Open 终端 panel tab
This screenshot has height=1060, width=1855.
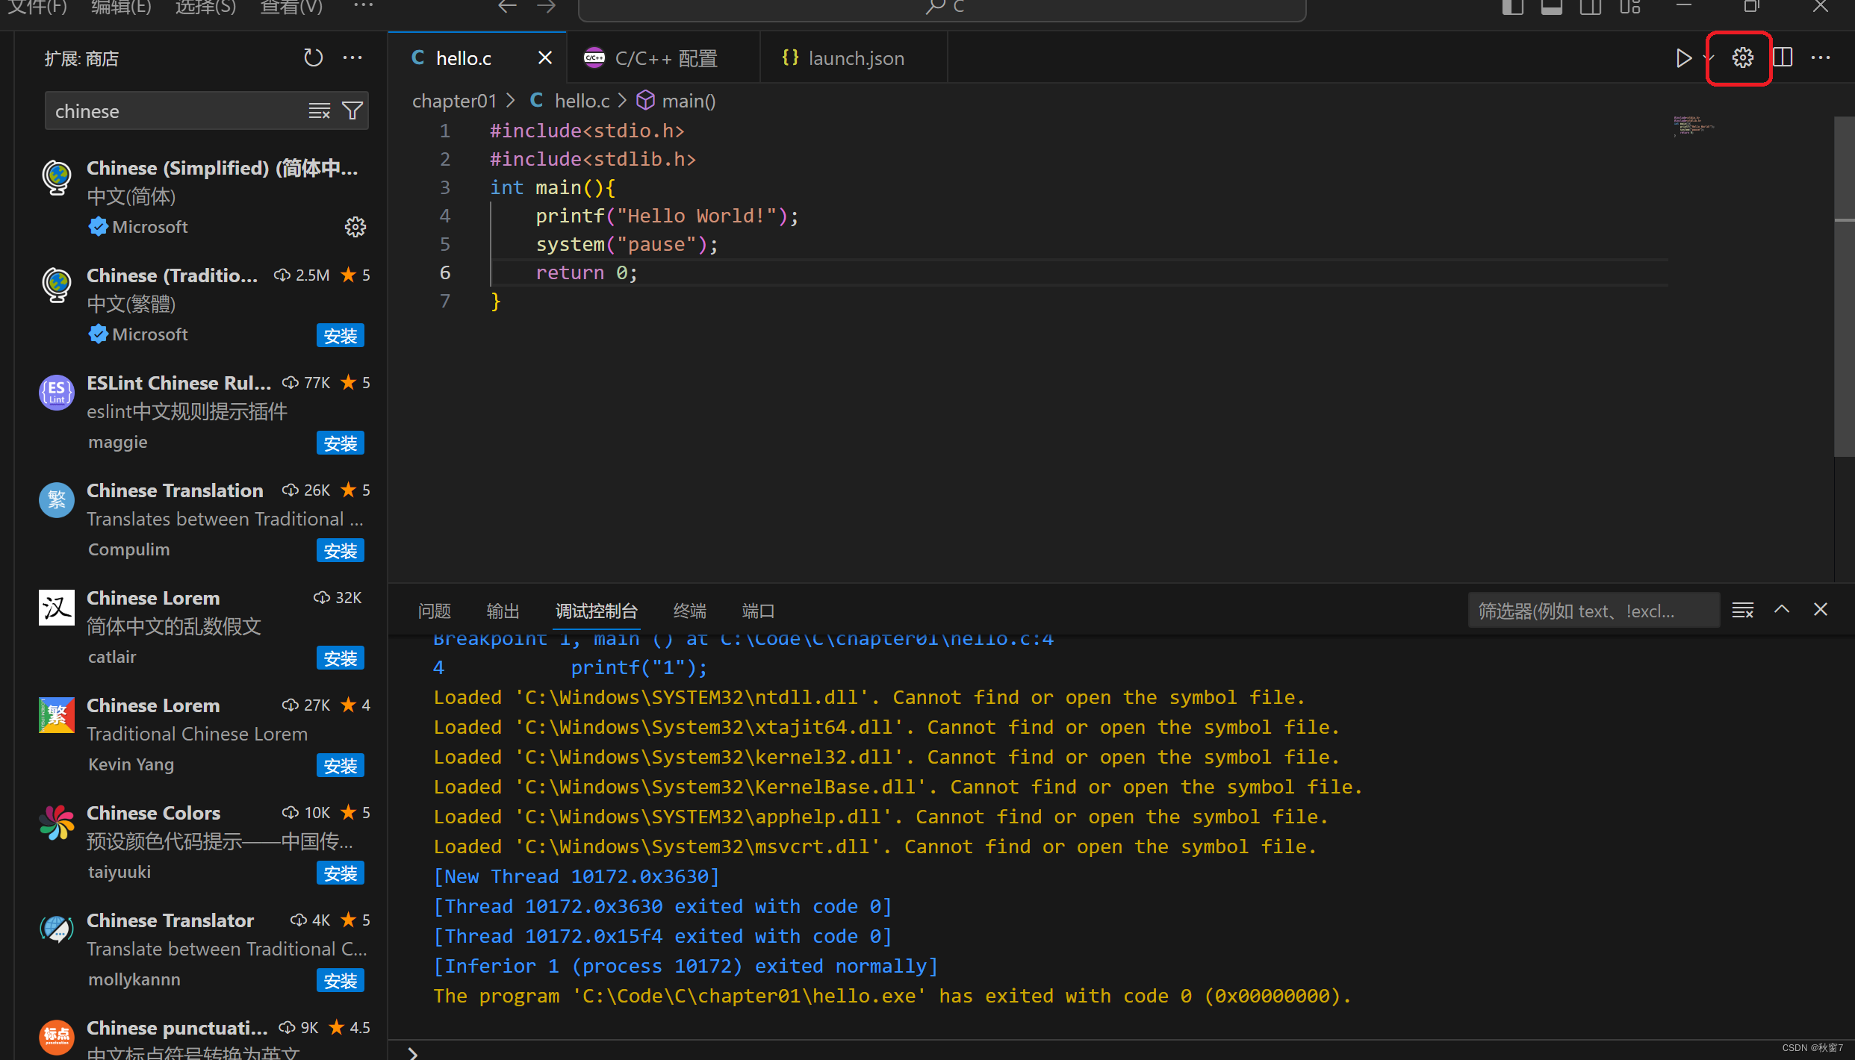pyautogui.click(x=690, y=611)
